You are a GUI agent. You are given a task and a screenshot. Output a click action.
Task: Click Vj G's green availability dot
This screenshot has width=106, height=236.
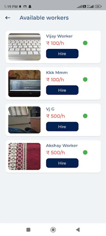point(85,116)
